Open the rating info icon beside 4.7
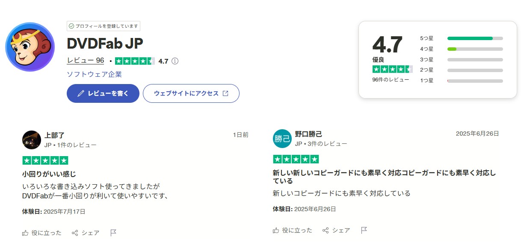521x244 pixels. point(175,61)
